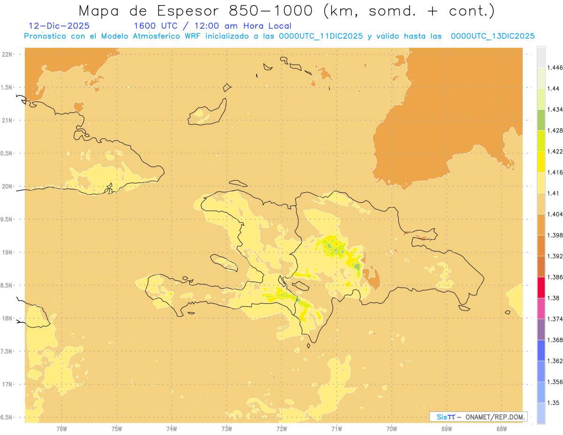This screenshot has height=435, width=563.
Task: Click the legend value '1.356'
Action: pos(555,382)
